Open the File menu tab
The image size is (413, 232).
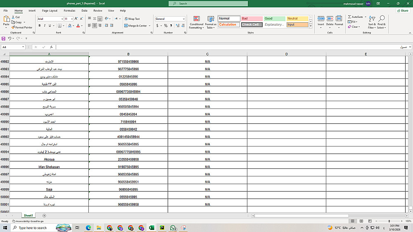coord(5,11)
